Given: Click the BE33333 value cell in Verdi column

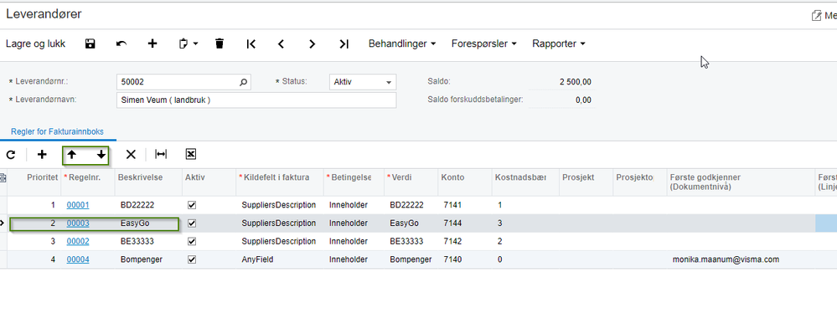Looking at the screenshot, I should tap(411, 241).
